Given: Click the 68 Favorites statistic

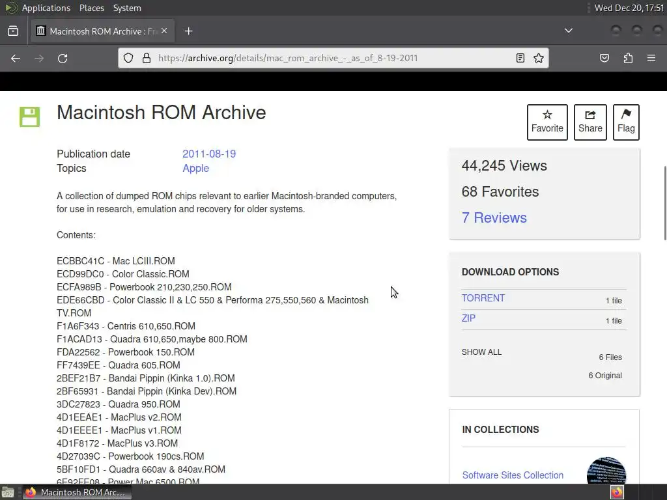Looking at the screenshot, I should [x=500, y=192].
